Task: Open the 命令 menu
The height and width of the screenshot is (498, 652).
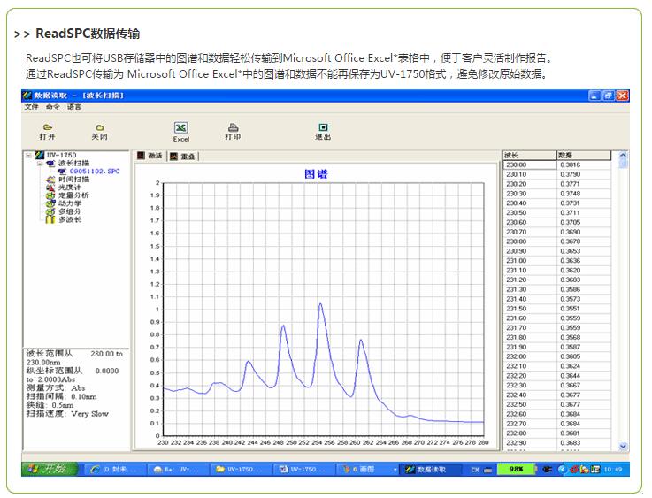Action: (53, 107)
